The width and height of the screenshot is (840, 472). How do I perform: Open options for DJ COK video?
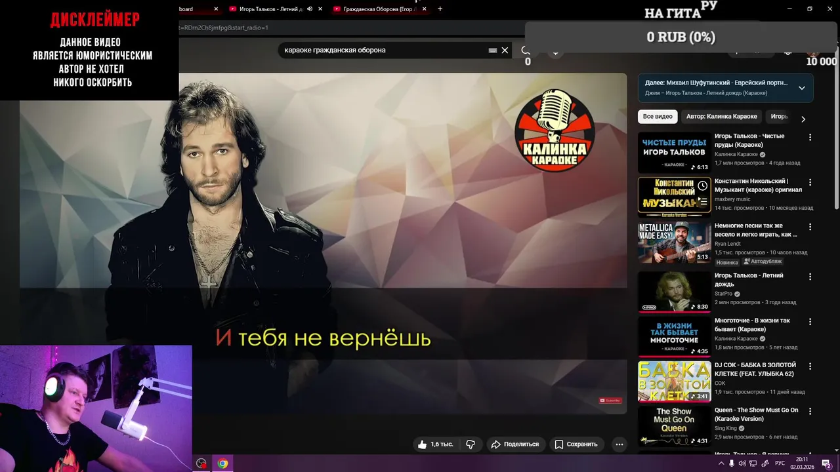pyautogui.click(x=810, y=366)
